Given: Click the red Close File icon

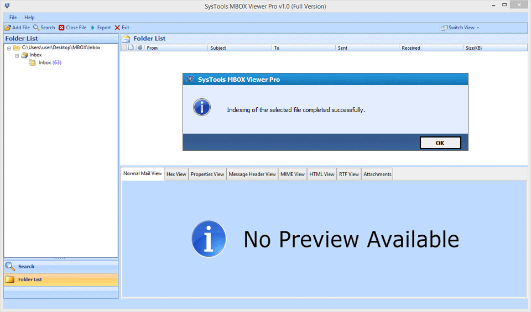Looking at the screenshot, I should tap(61, 28).
